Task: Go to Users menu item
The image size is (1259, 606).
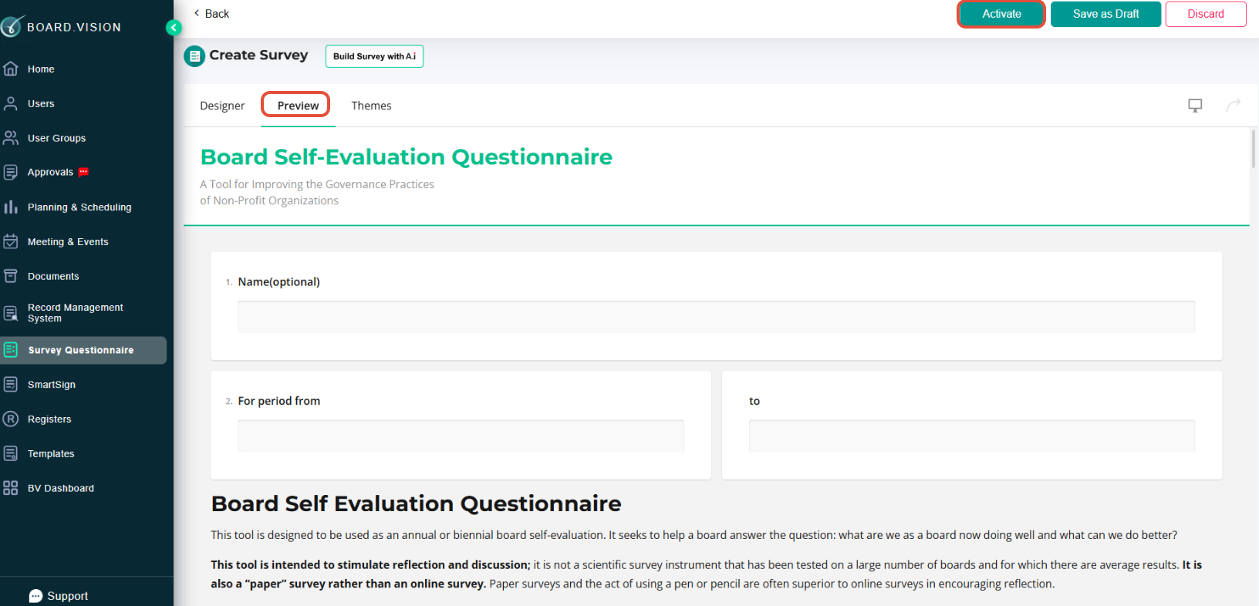Action: (x=41, y=103)
